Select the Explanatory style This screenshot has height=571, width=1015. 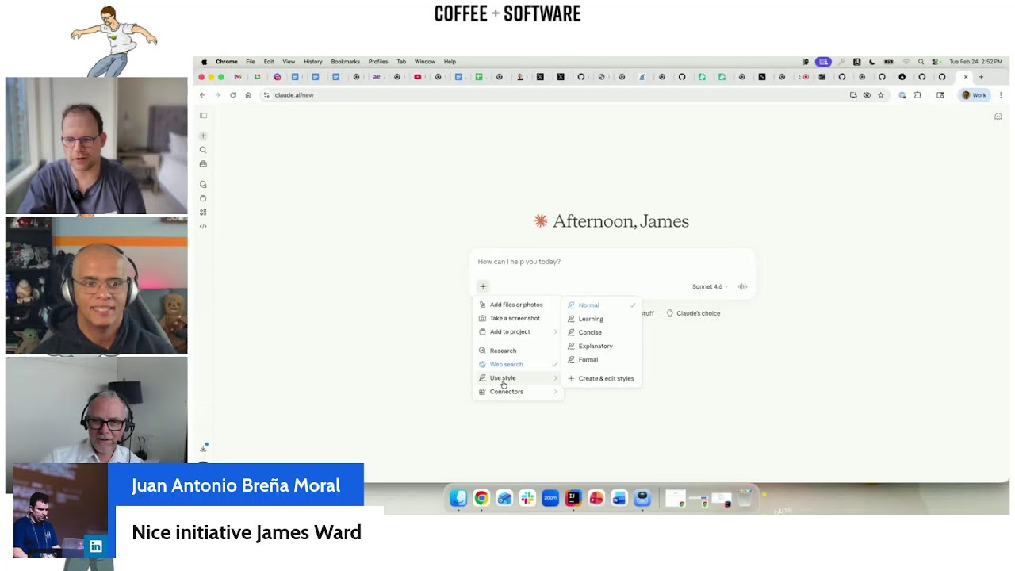pyautogui.click(x=602, y=346)
